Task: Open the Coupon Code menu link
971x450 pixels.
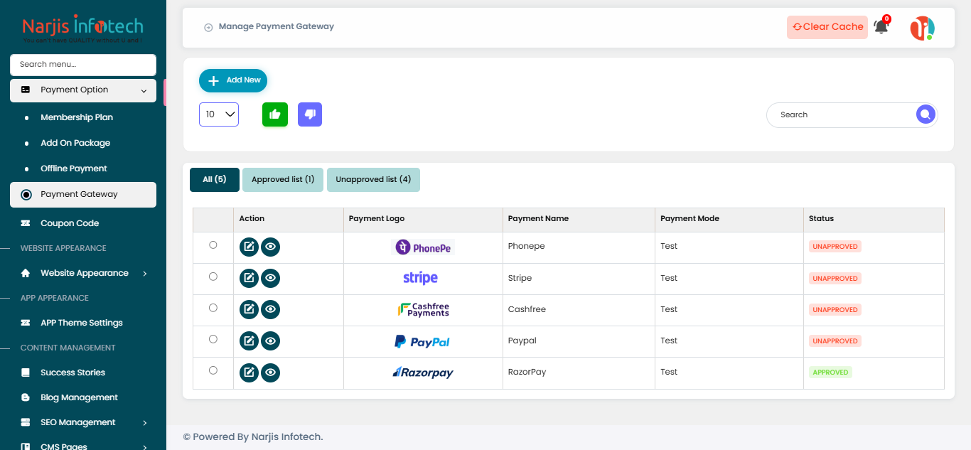Action: [x=70, y=223]
